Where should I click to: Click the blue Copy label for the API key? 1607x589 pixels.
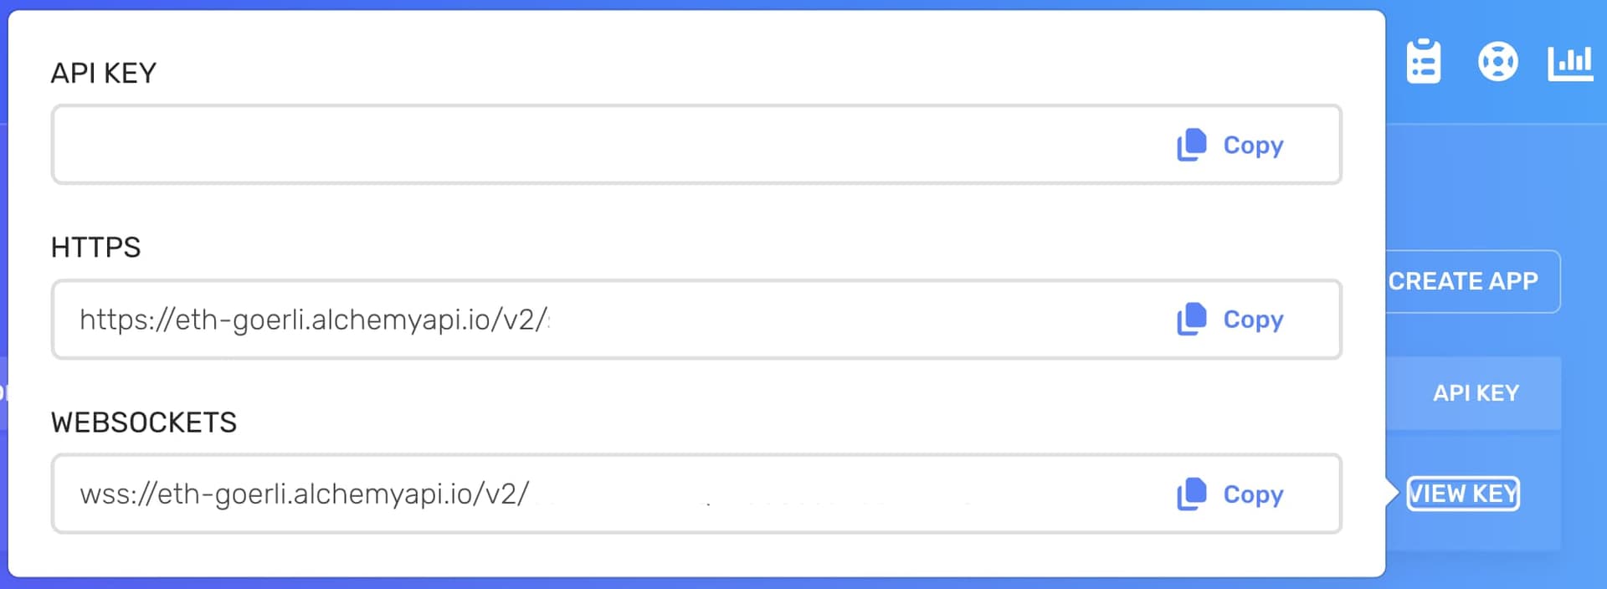pos(1251,145)
